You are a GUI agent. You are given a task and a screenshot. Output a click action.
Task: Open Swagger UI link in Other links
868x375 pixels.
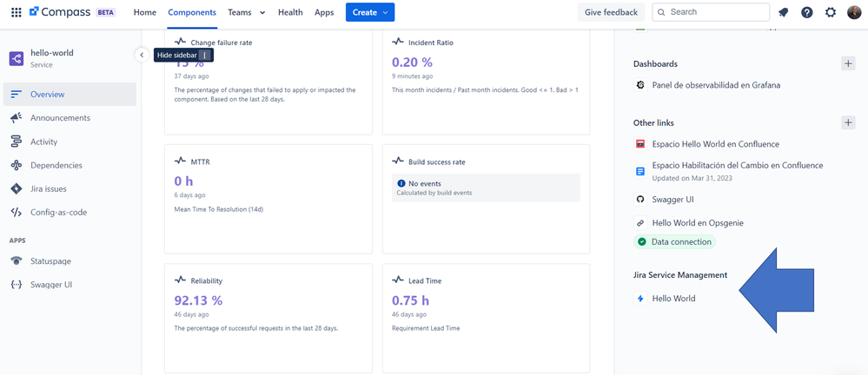pos(673,200)
